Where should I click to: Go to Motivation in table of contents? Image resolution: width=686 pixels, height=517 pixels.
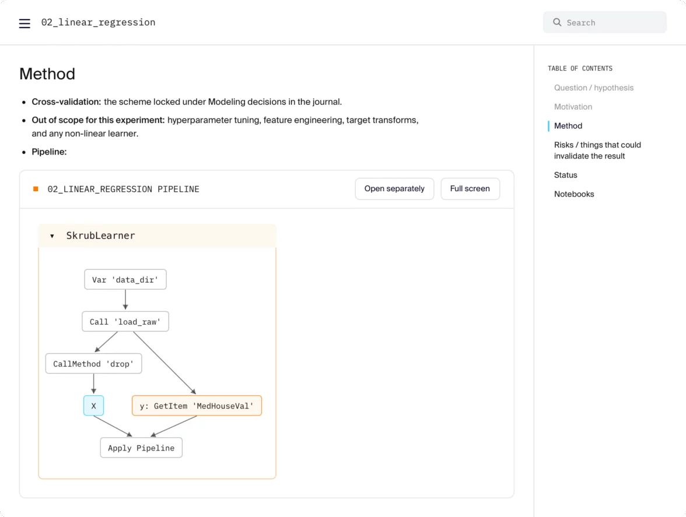(x=573, y=107)
